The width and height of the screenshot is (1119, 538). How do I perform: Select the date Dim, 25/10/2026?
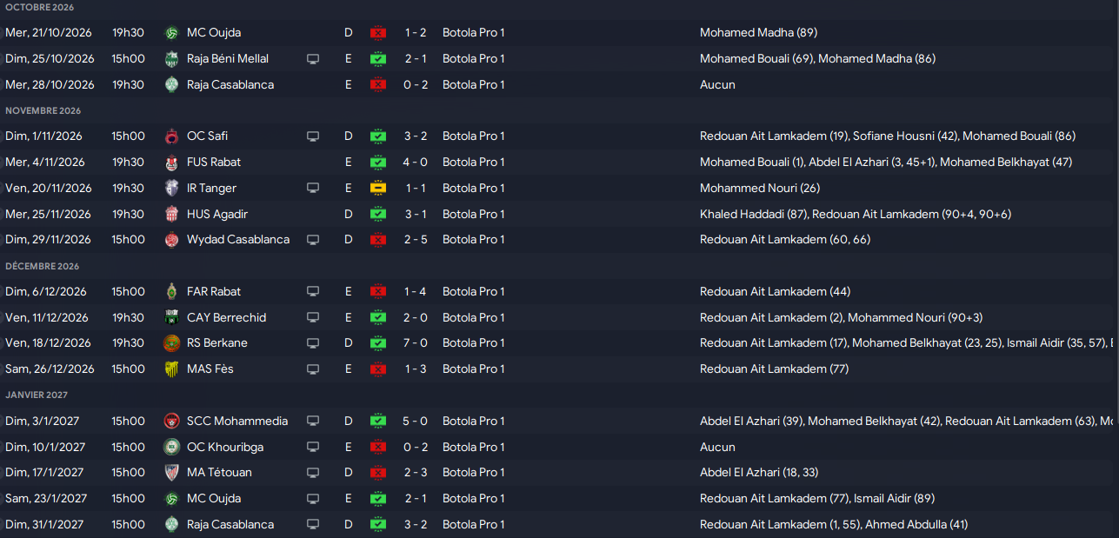pyautogui.click(x=50, y=59)
